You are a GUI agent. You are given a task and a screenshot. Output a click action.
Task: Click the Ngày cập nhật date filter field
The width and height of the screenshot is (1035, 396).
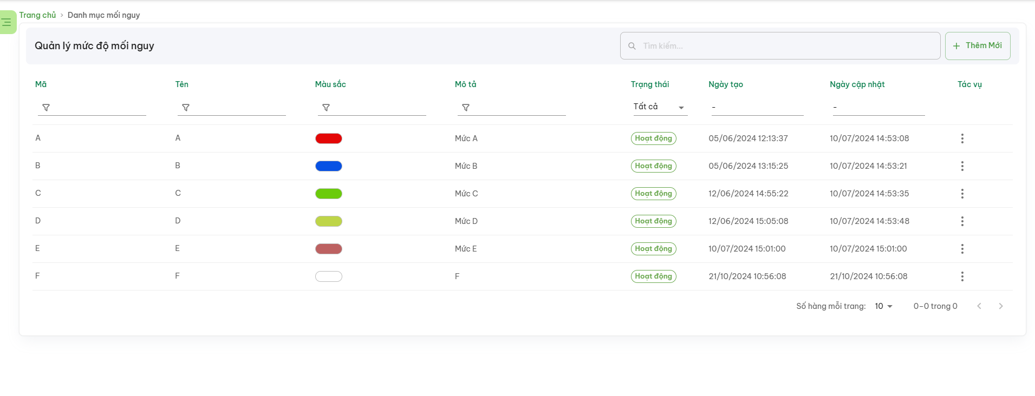click(878, 107)
